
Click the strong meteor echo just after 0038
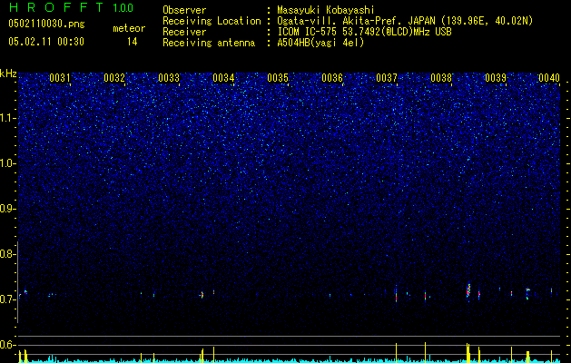[468, 291]
